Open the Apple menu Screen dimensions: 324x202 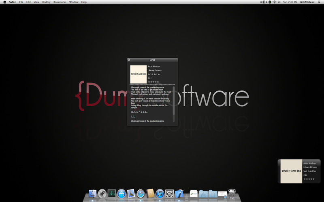pyautogui.click(x=5, y=2)
